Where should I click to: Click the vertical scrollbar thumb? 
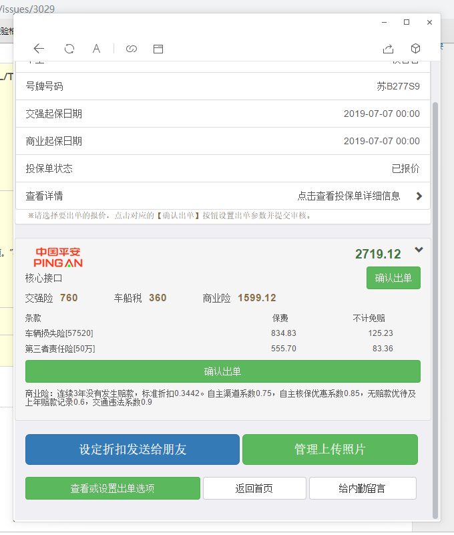coord(435,310)
